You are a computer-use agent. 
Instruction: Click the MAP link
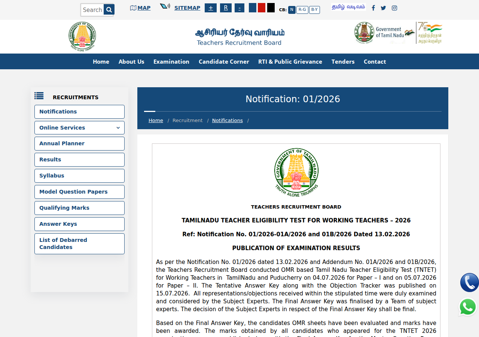tap(144, 8)
